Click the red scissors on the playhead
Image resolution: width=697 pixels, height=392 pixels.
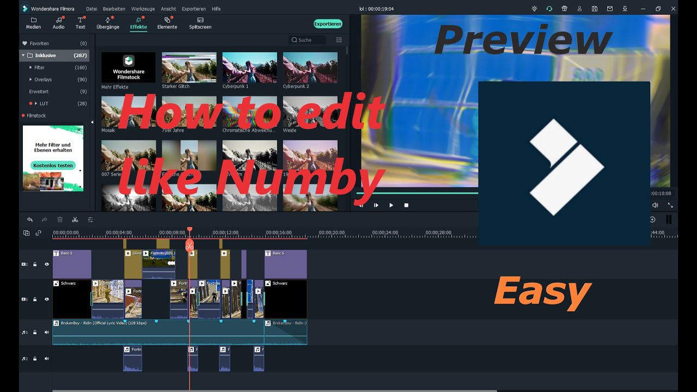point(189,246)
